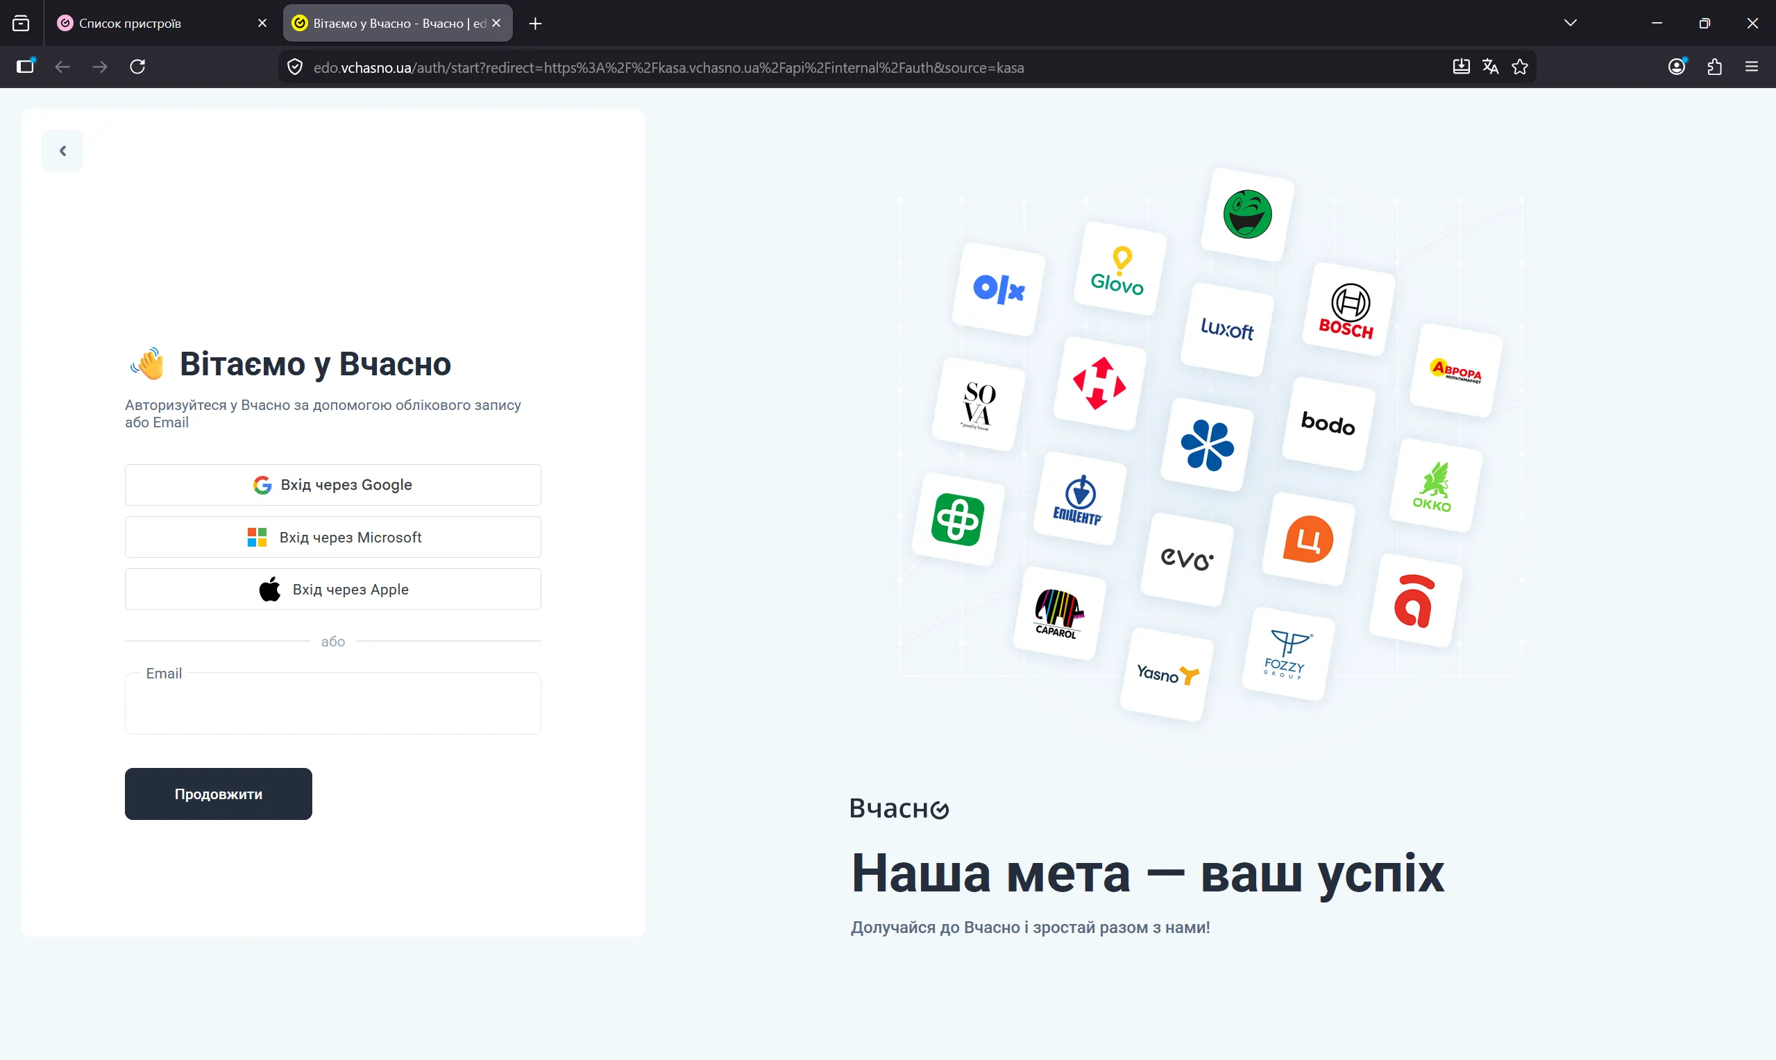Click the Епіцентр logo tile
This screenshot has height=1060, width=1776.
point(1079,499)
